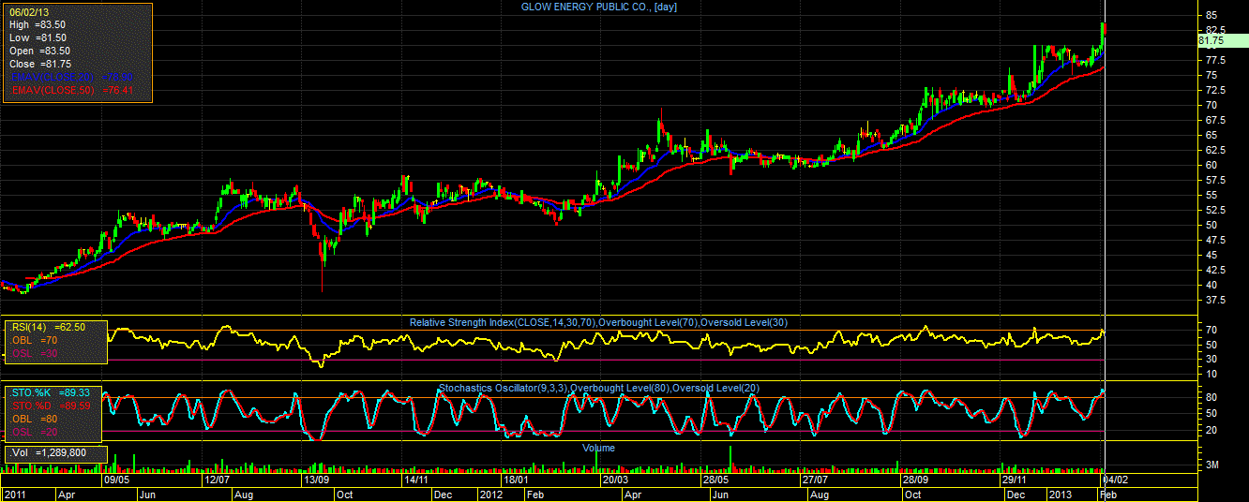Click the 52.5 price axis label

coord(1215,210)
